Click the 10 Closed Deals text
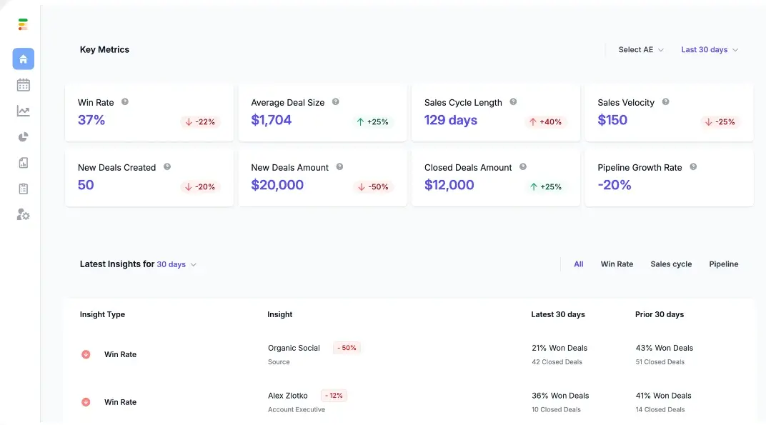The width and height of the screenshot is (766, 425). click(x=557, y=409)
